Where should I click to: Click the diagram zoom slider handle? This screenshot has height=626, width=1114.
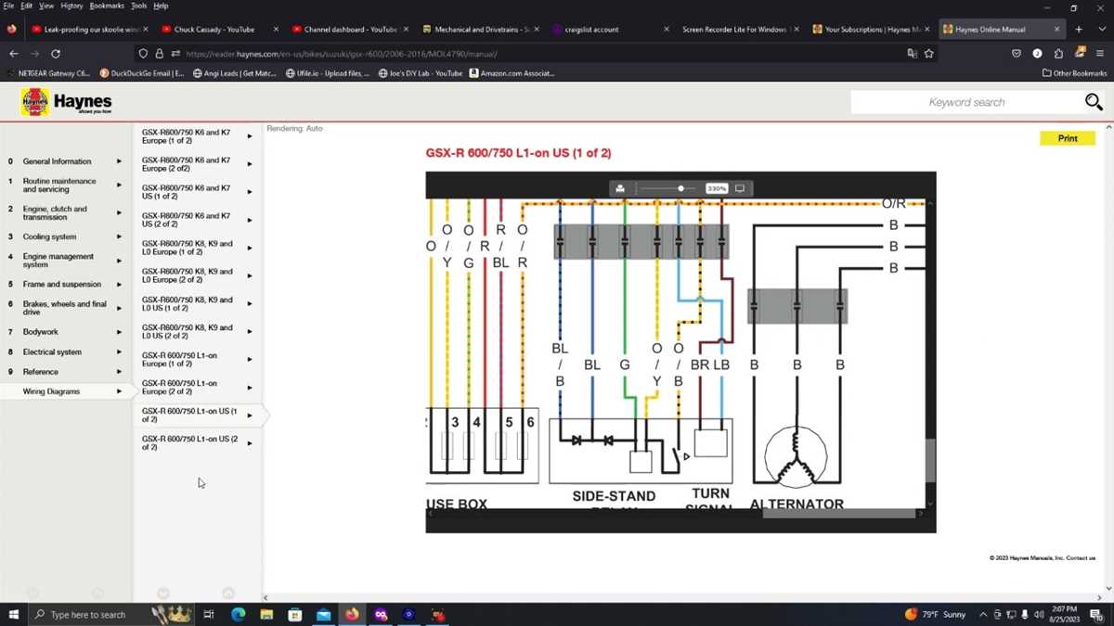click(680, 188)
